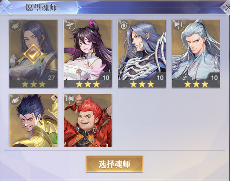Click the tower icon on silver-haired man card
This screenshot has width=230, height=181.
(x=178, y=25)
